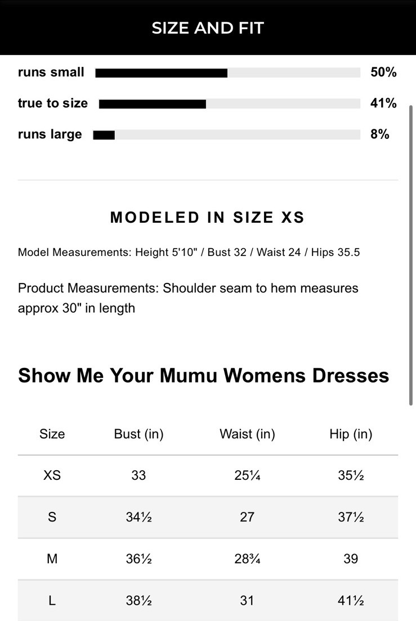This screenshot has height=621, width=416.
Task: Click the Show Me Your Mumu Womens Dresses title
Action: [x=203, y=375]
